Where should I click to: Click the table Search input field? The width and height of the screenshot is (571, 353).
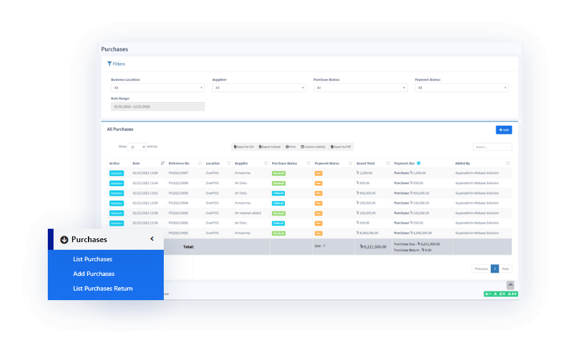pyautogui.click(x=492, y=147)
